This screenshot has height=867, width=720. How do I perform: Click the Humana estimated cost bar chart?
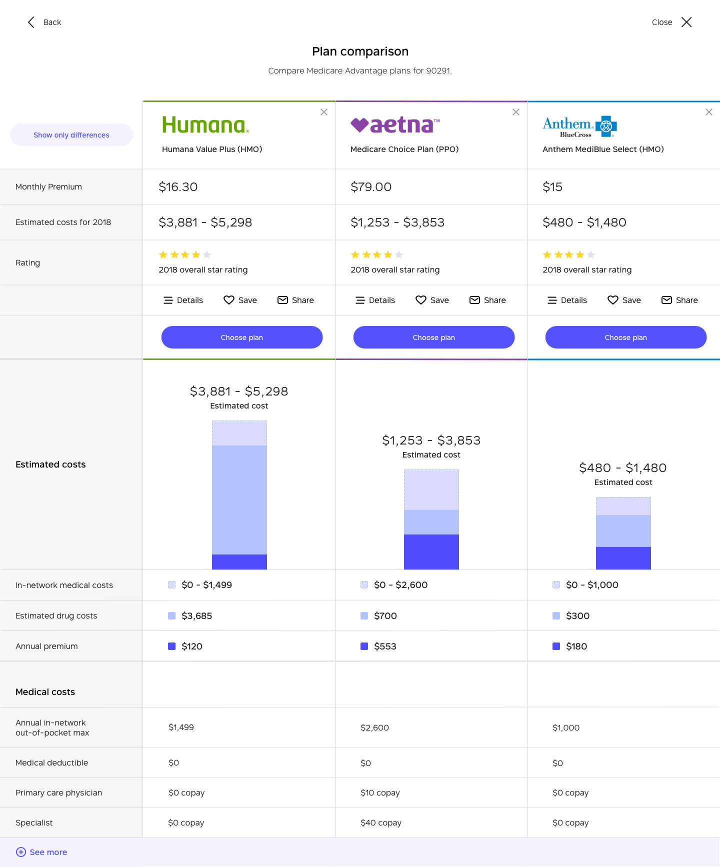[239, 495]
